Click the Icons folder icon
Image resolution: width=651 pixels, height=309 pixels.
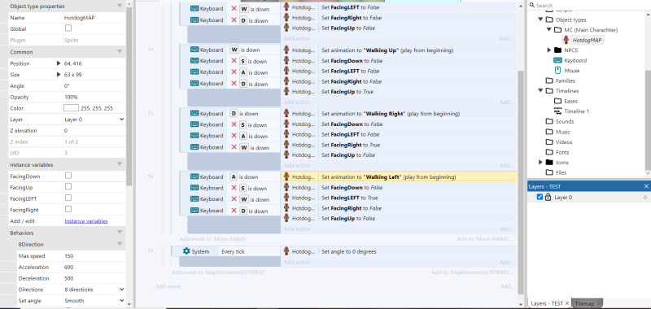pos(549,162)
